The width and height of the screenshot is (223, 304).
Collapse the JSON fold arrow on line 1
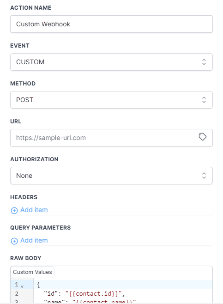(22, 286)
